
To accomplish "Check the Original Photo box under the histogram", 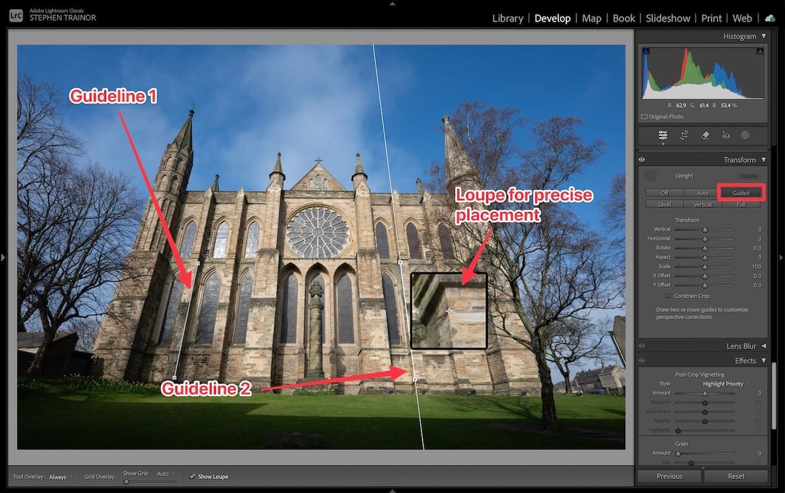I will (x=645, y=116).
